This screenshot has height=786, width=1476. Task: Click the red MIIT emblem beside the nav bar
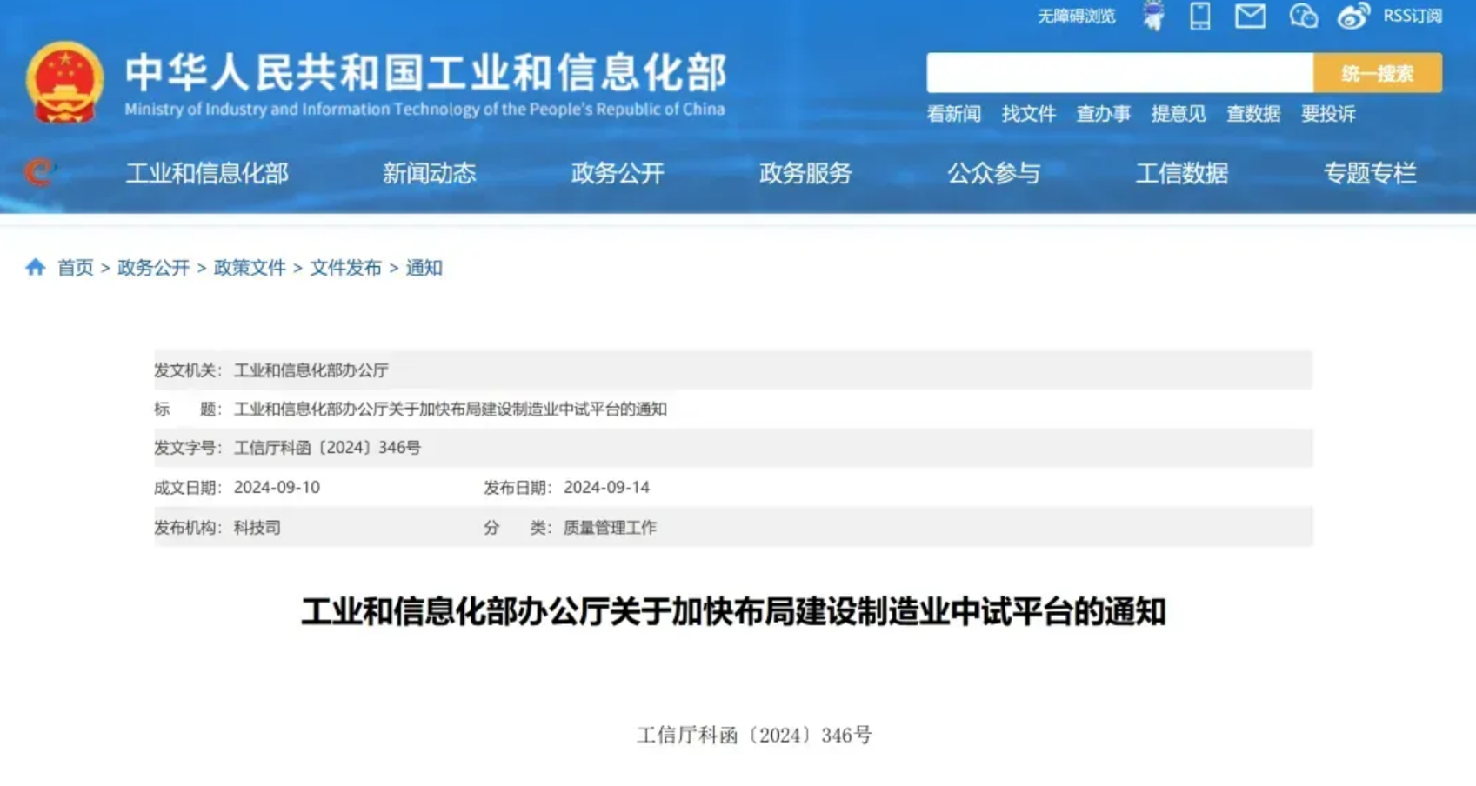click(38, 171)
